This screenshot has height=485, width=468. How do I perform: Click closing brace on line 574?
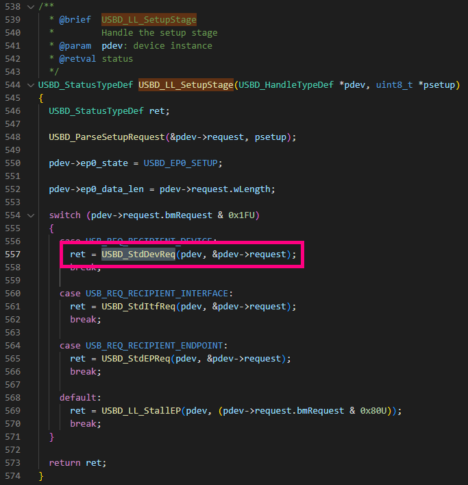(41, 476)
